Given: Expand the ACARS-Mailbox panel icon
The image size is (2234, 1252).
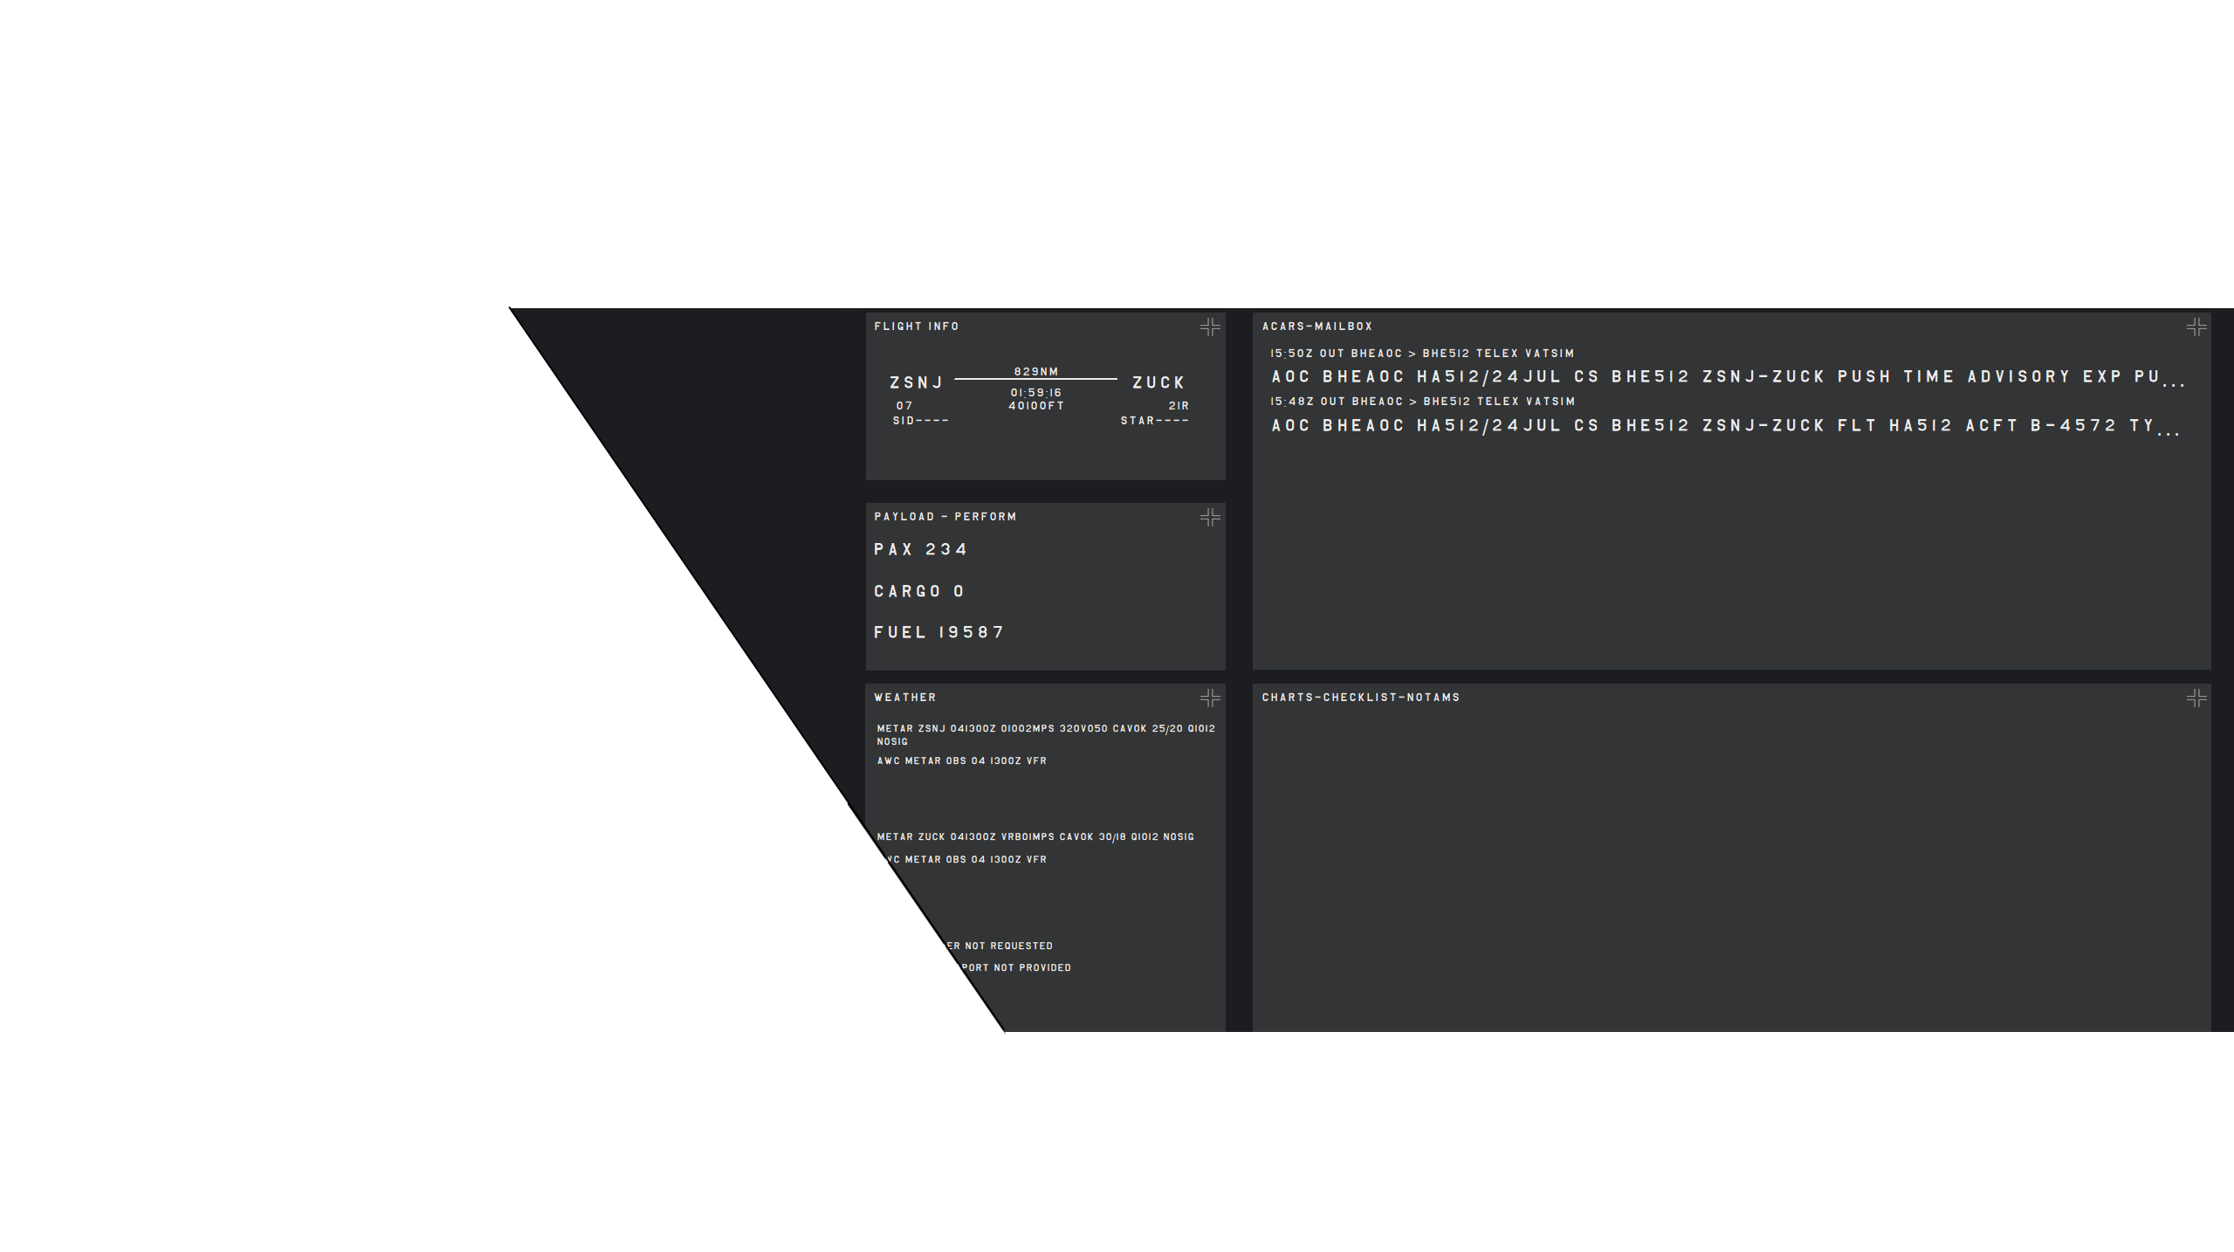Looking at the screenshot, I should 2196,327.
